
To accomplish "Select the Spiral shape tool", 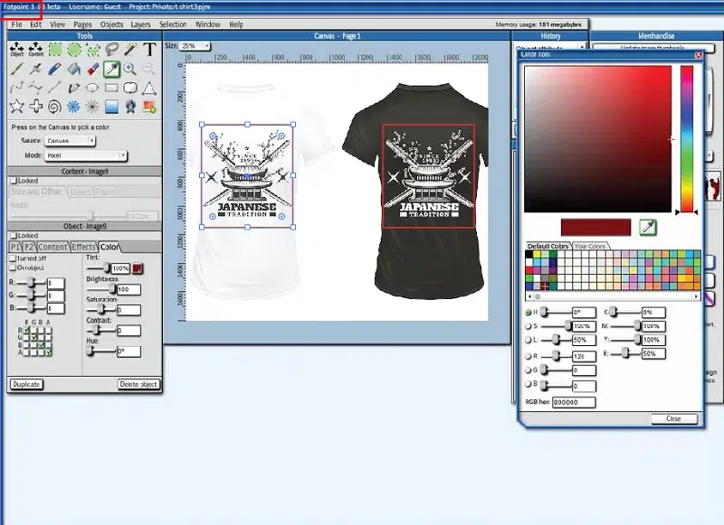I will 54,107.
